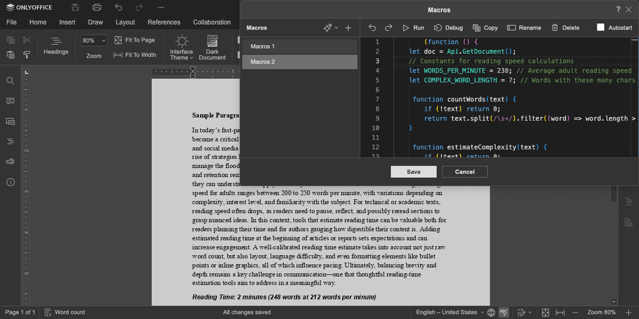Open the English – United States language dropdown
This screenshot has width=639, height=319.
coord(450,312)
